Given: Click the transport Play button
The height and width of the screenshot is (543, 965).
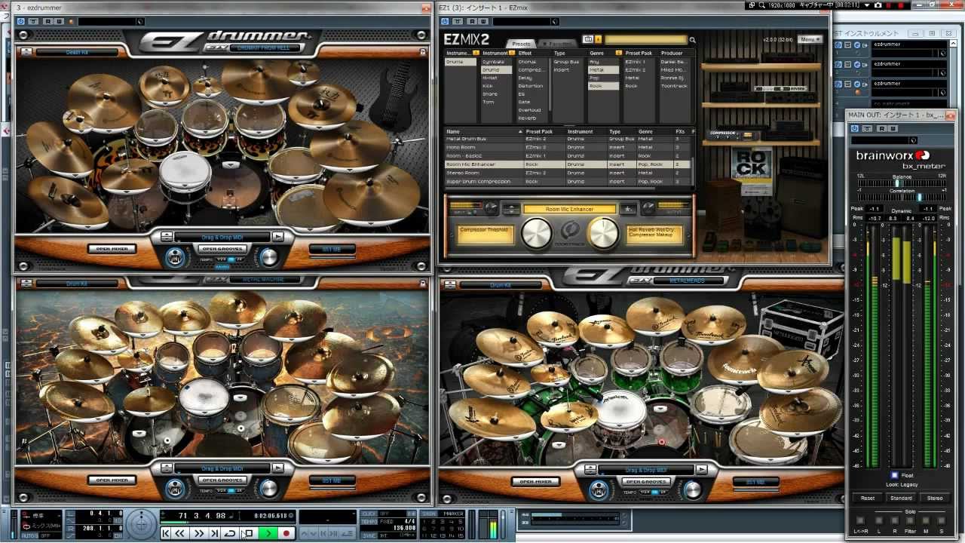Looking at the screenshot, I should [268, 533].
